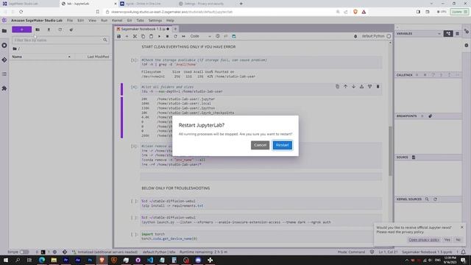Add a new launcher tab beside notebook
The image size is (471, 265).
175,29
